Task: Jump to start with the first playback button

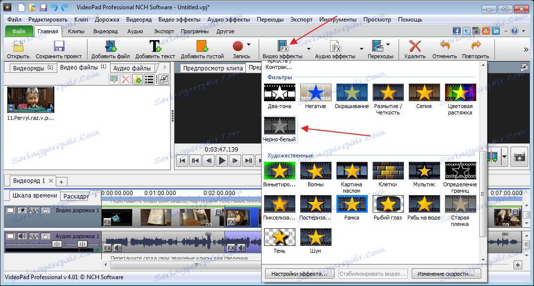Action: click(182, 160)
